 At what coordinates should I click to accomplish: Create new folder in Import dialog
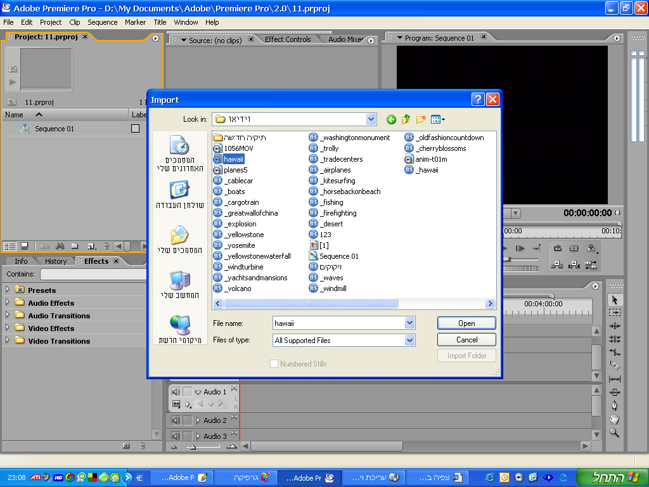click(x=421, y=119)
